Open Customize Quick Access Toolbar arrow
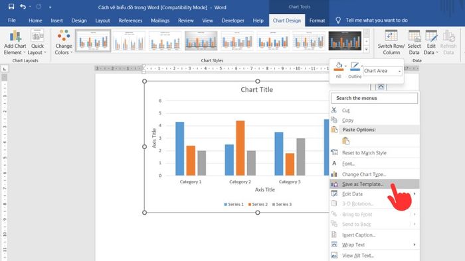The image size is (465, 261). [x=50, y=7]
